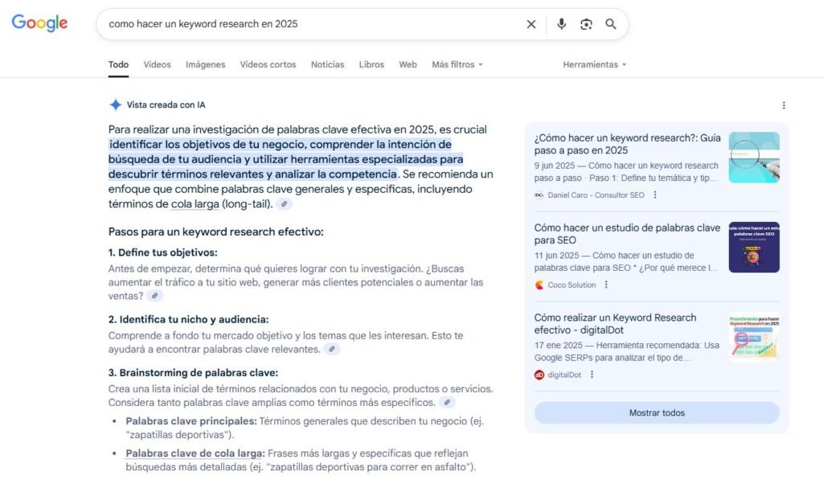Switch to the Videos tab
Image resolution: width=823 pixels, height=484 pixels.
click(157, 64)
